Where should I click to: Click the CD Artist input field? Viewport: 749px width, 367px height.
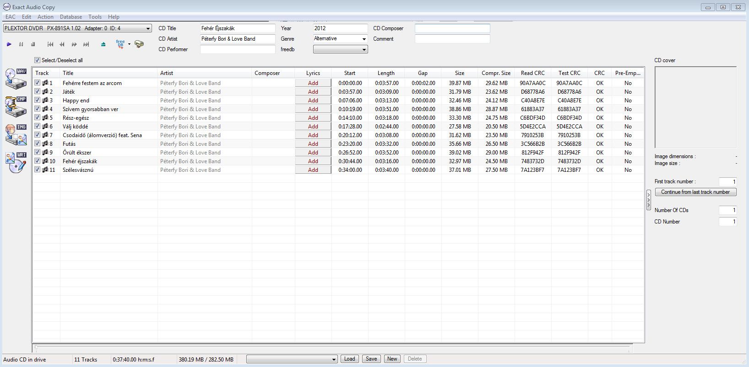point(238,39)
